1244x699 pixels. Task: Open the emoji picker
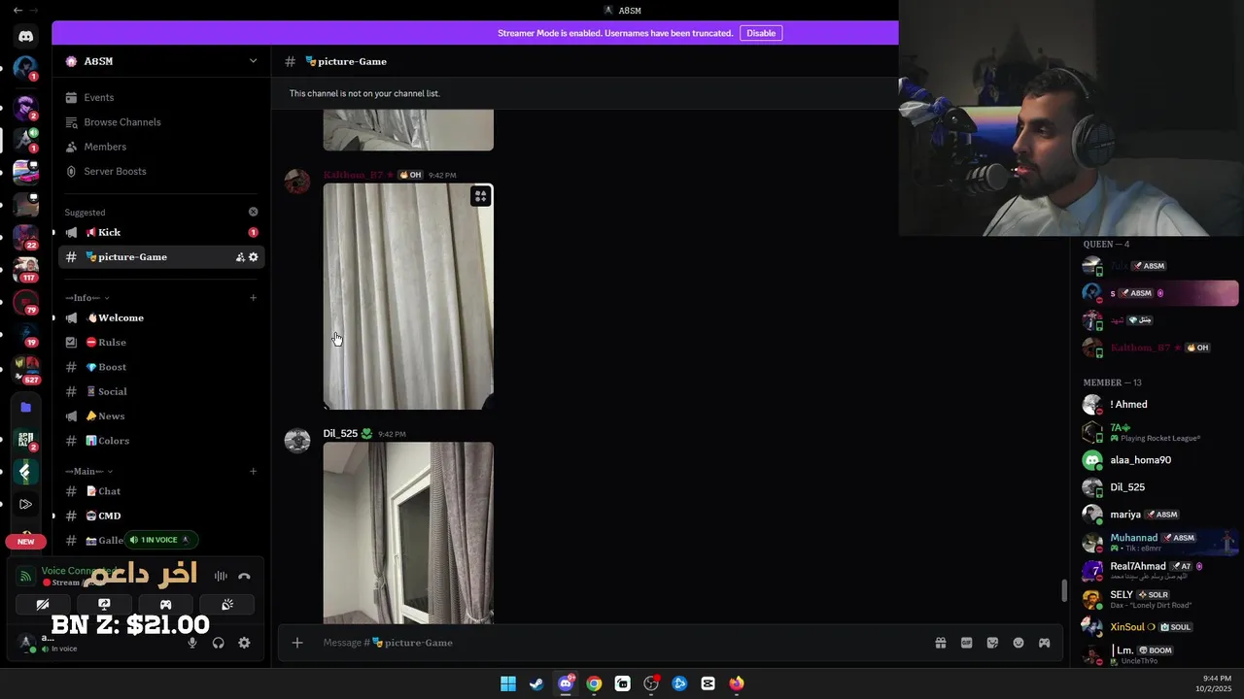click(1019, 643)
